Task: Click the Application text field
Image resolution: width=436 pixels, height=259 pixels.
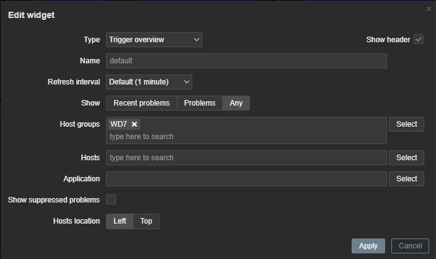Action: [x=246, y=179]
